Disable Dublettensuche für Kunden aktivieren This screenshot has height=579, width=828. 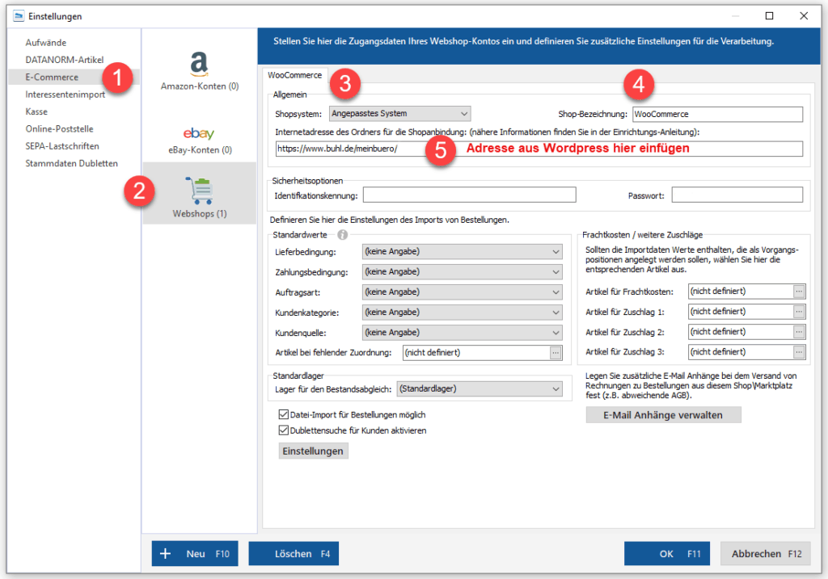[x=283, y=430]
